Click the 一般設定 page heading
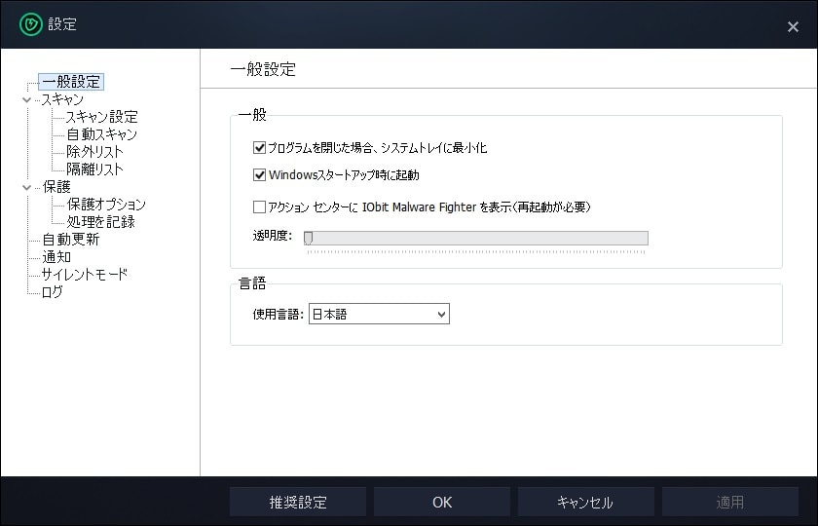This screenshot has height=526, width=818. [263, 69]
